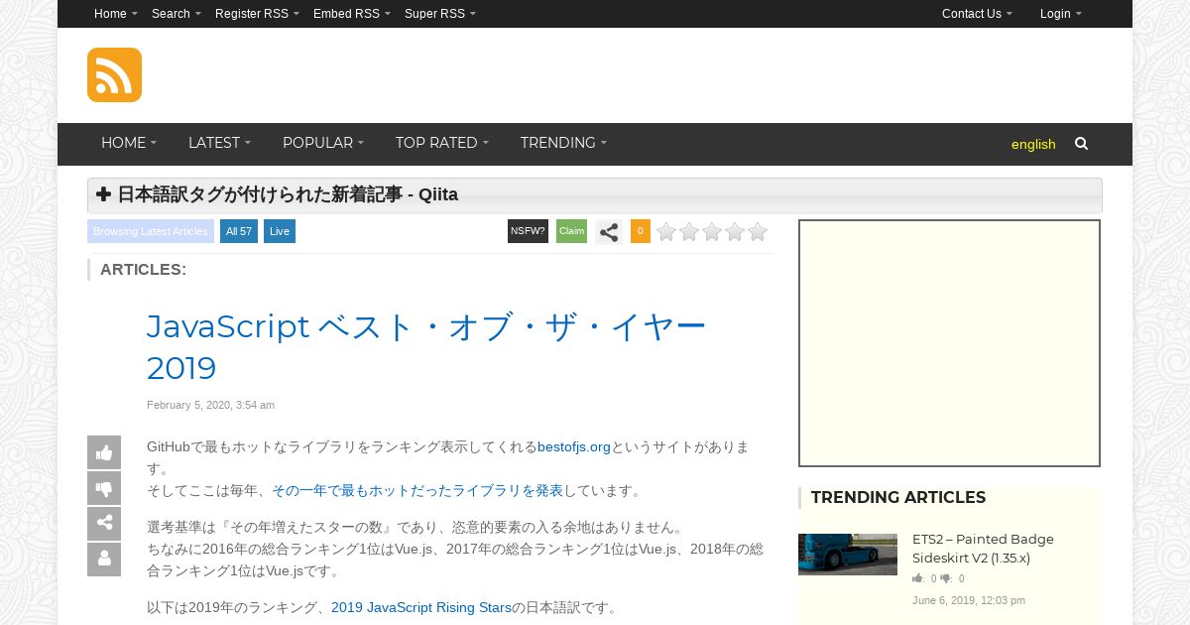Click the All 57 button
The width and height of the screenshot is (1190, 625).
pos(239,231)
